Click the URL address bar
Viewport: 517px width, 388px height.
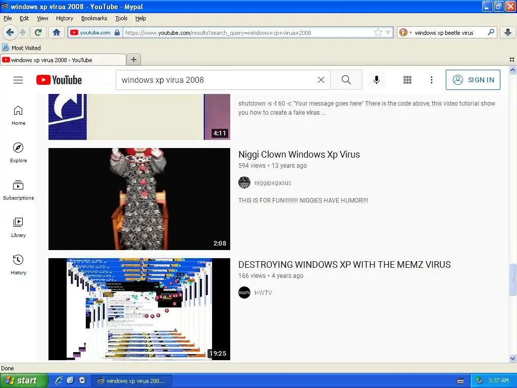249,33
